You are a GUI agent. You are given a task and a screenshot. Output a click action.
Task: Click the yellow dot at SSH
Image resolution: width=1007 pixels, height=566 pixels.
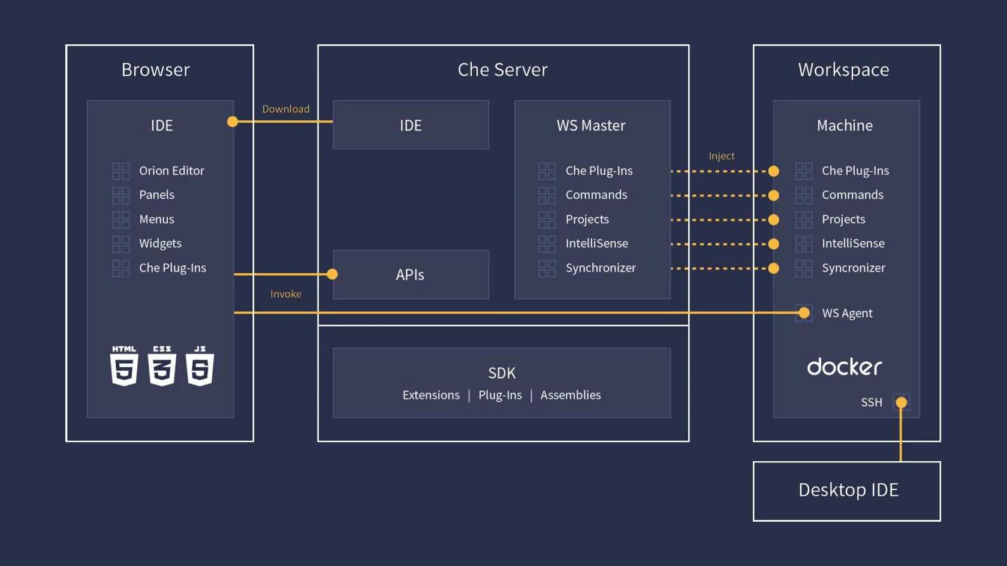901,402
